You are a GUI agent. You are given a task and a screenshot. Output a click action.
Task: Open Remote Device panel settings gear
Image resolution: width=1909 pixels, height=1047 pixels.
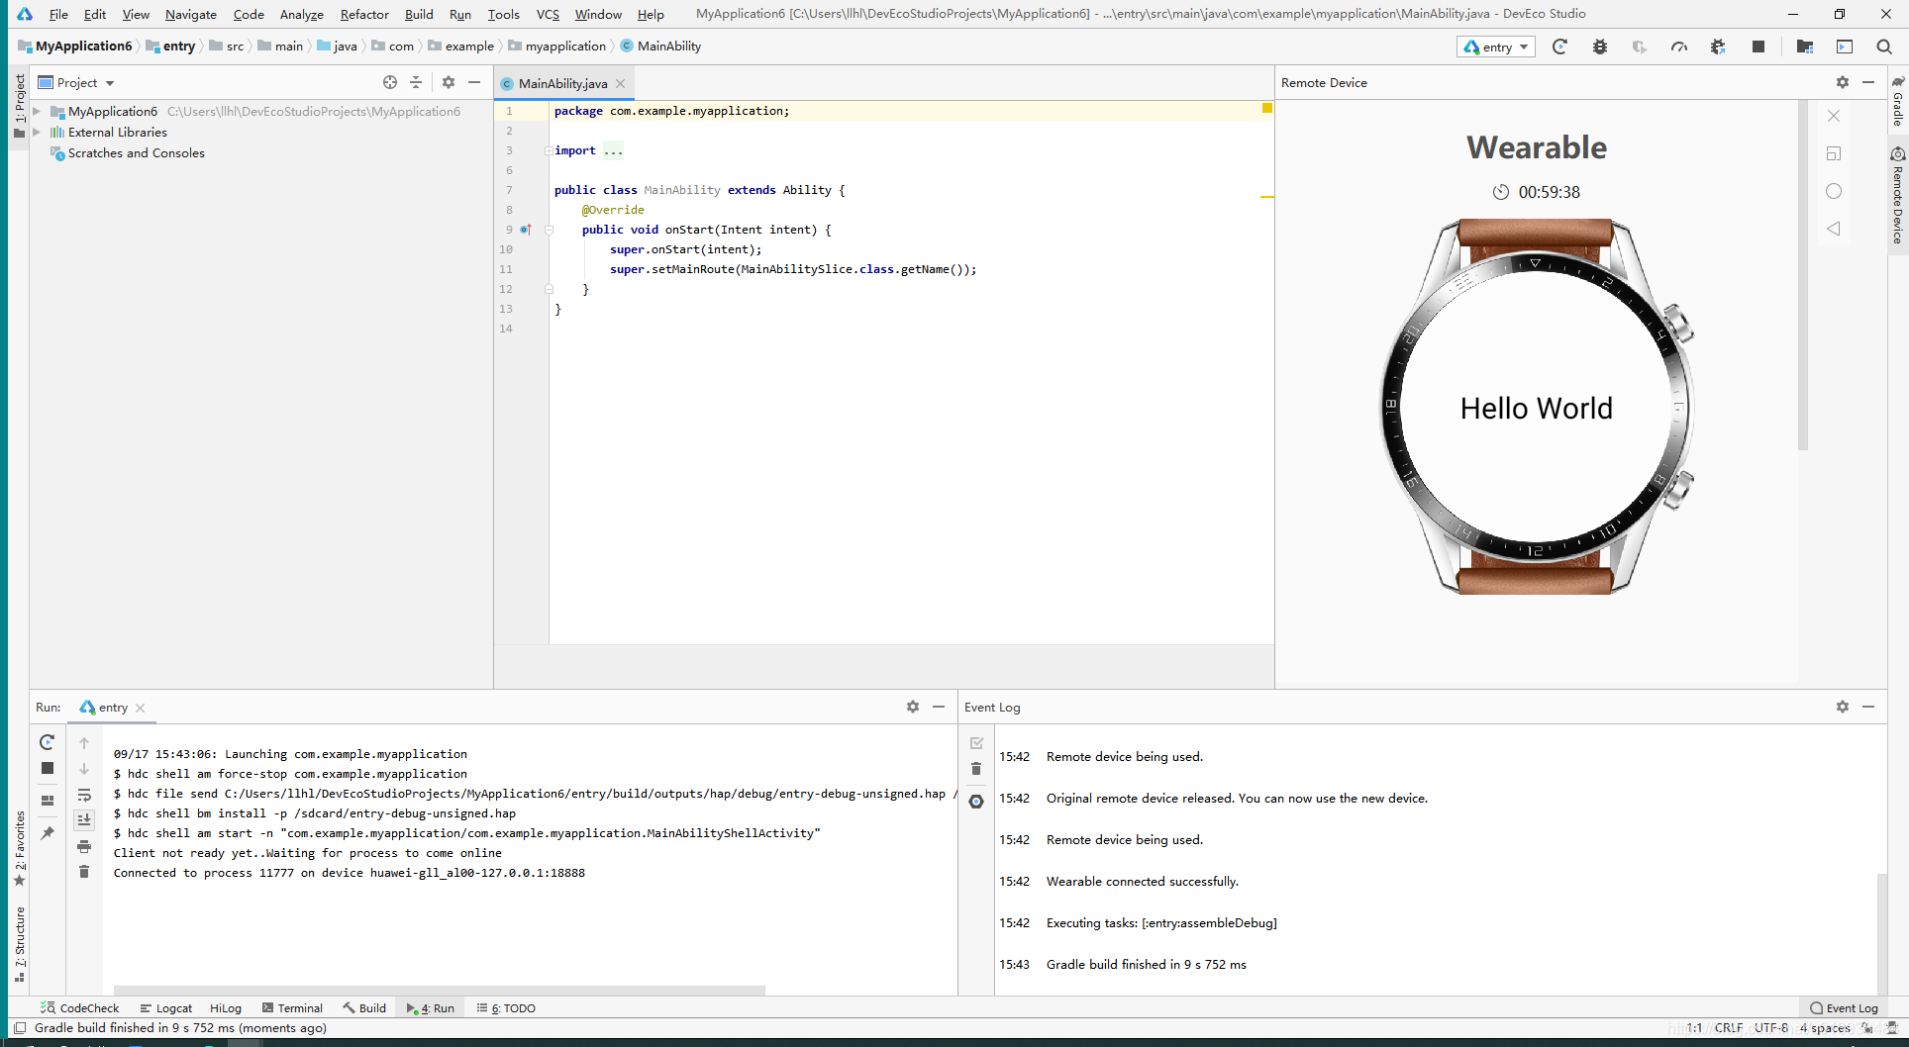[1843, 82]
